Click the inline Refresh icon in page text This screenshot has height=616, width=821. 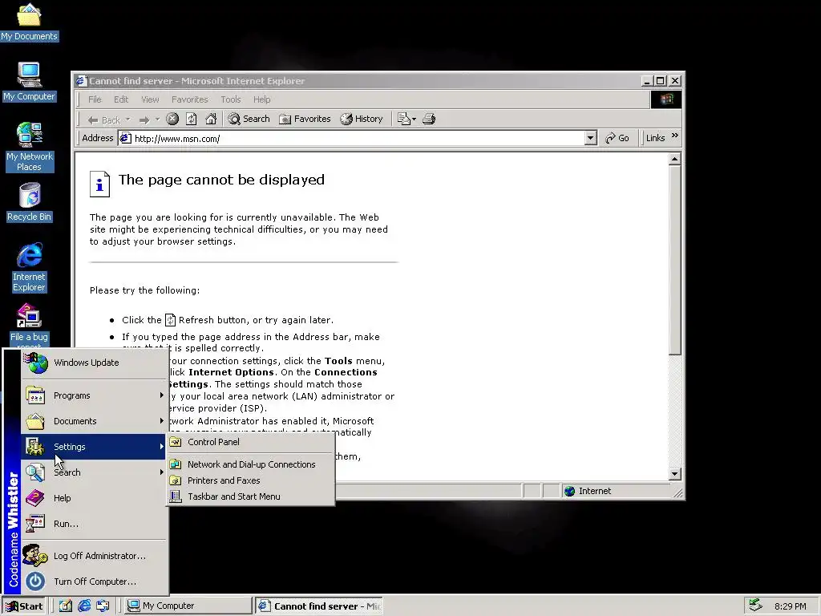(x=170, y=319)
